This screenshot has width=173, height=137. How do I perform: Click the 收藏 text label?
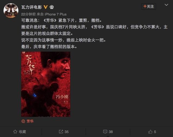coord(22,132)
